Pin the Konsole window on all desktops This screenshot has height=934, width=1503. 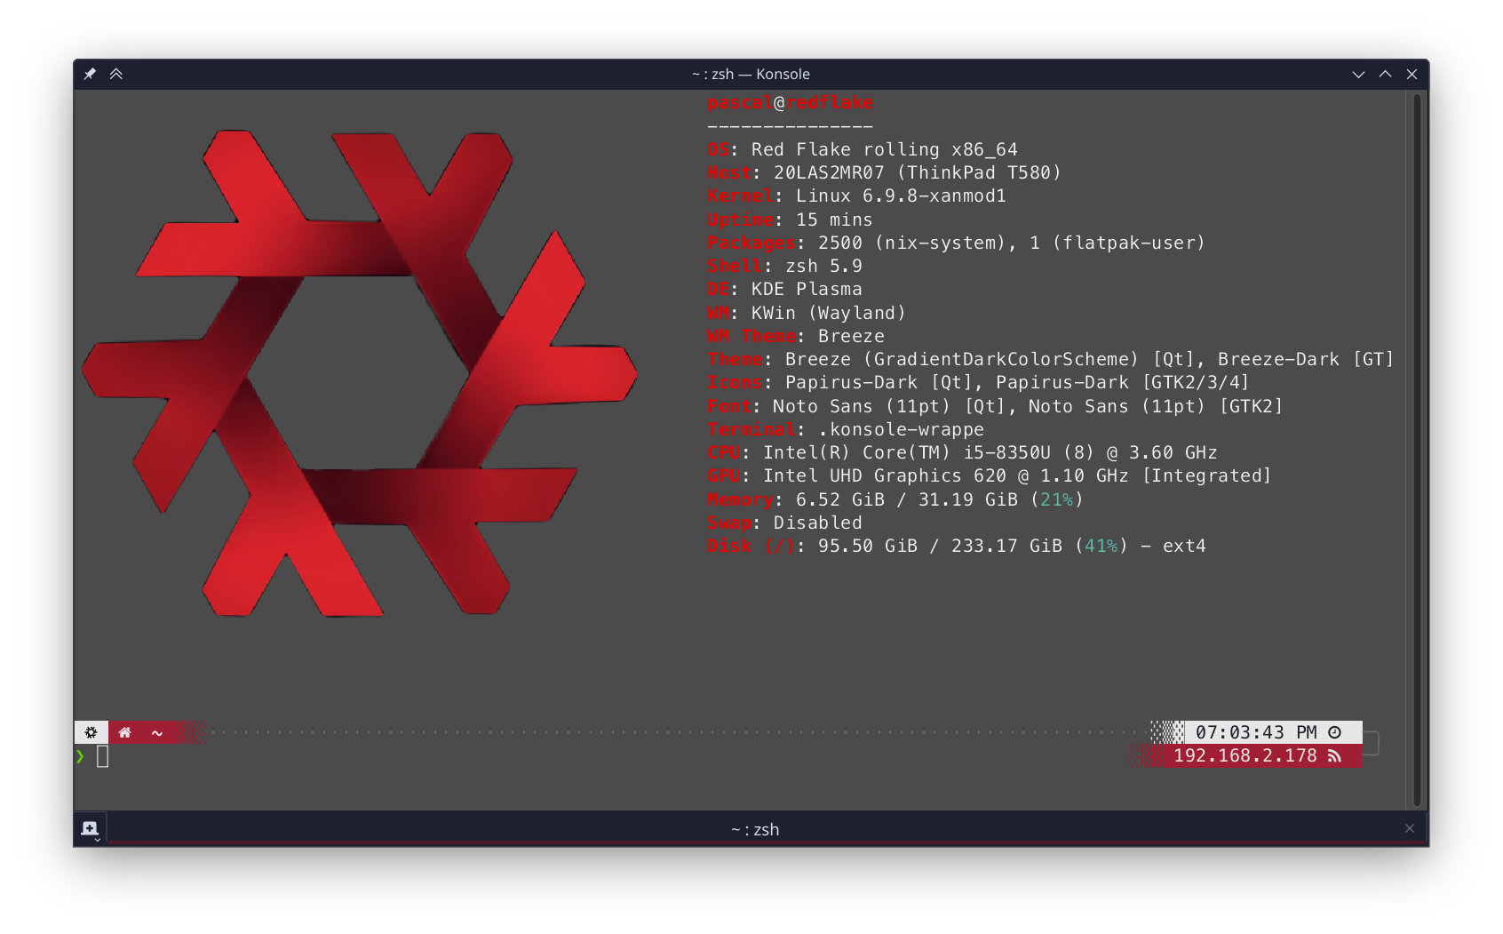[90, 74]
